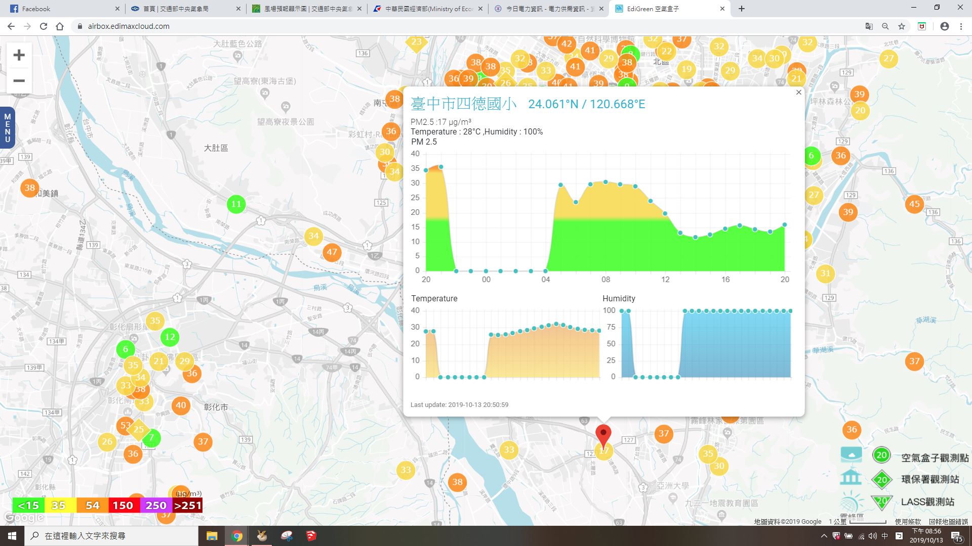Click the 空氣盒子觀測點 circle legend icon
This screenshot has width=972, height=546.
click(881, 455)
